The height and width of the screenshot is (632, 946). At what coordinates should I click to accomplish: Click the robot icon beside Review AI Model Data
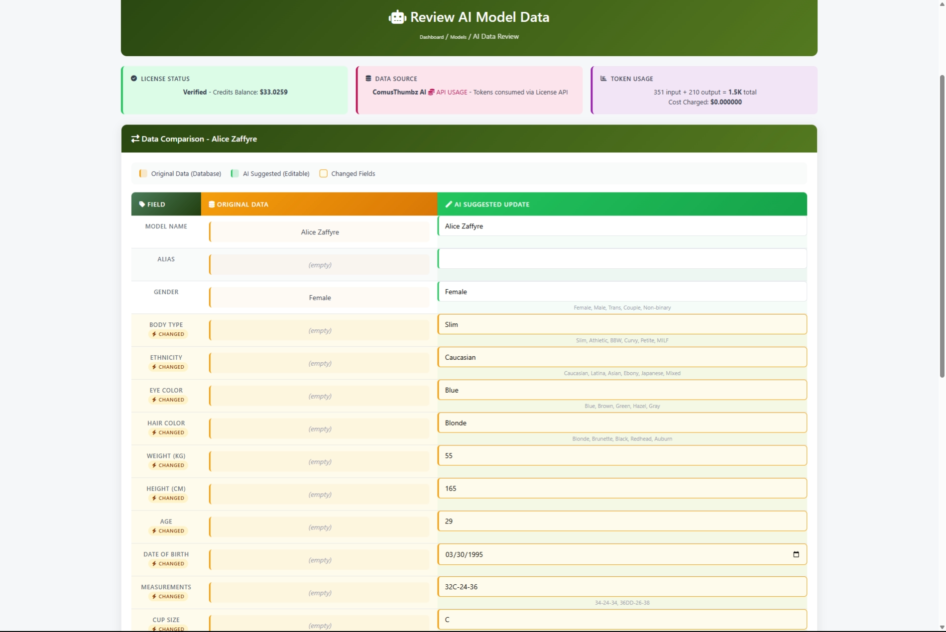(397, 17)
